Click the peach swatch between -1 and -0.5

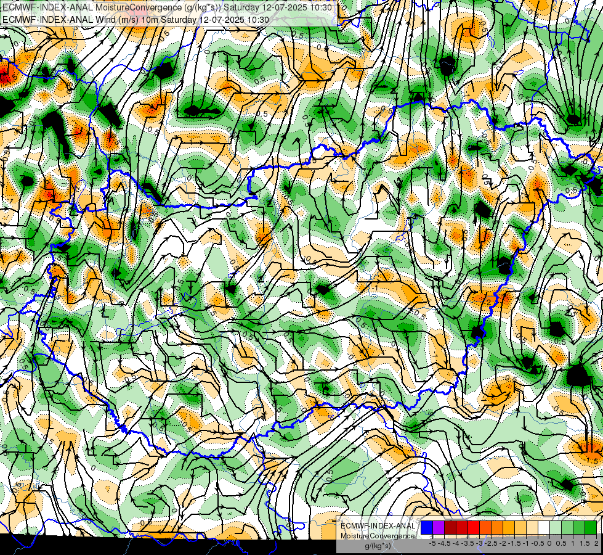[x=532, y=527]
